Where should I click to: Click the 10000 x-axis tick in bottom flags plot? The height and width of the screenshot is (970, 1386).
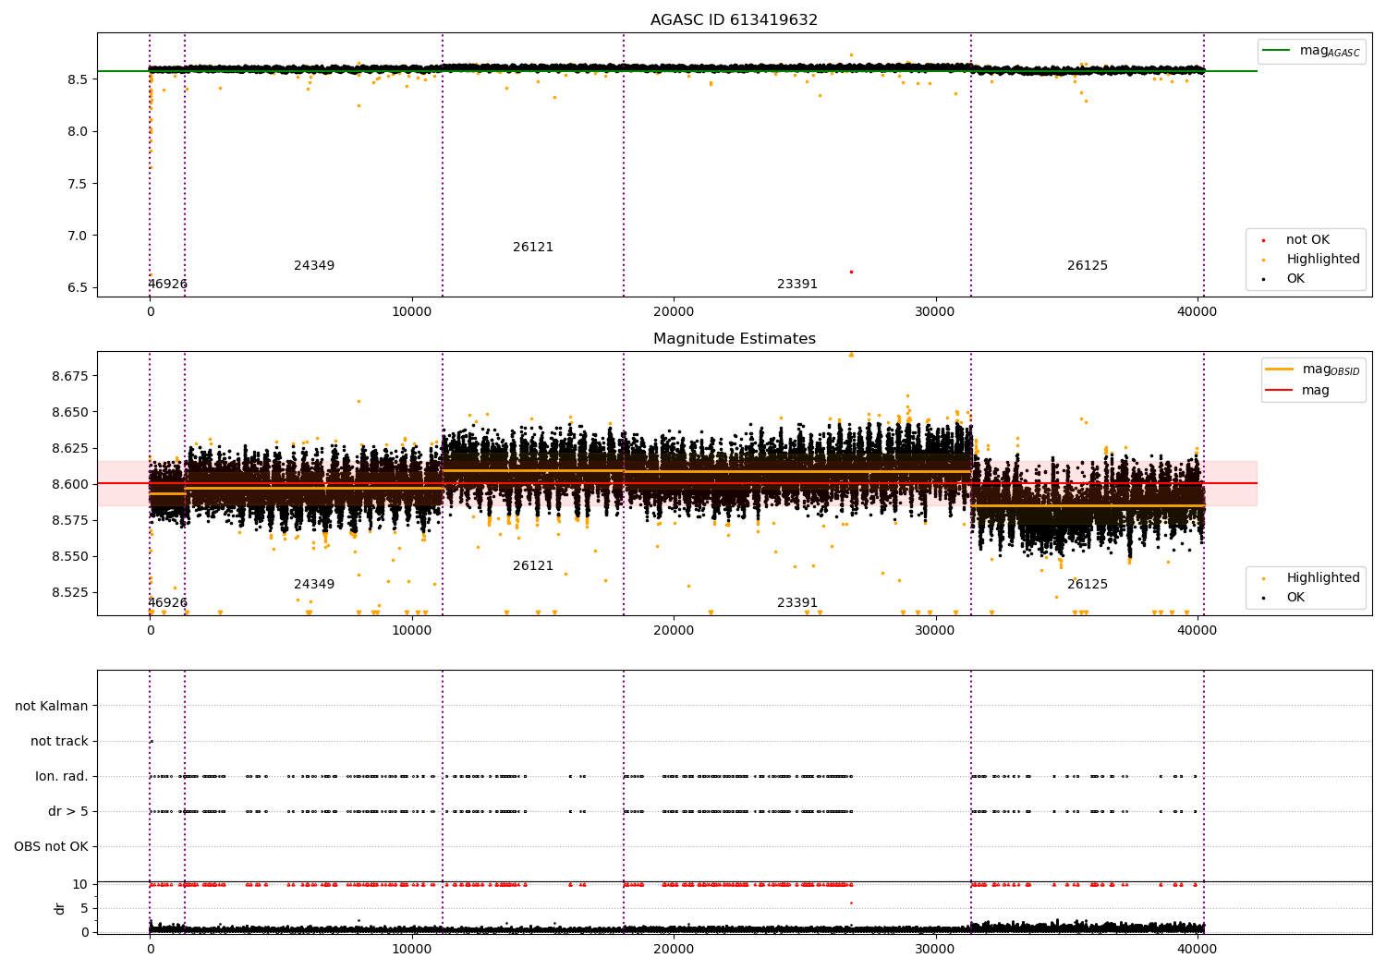coord(412,950)
